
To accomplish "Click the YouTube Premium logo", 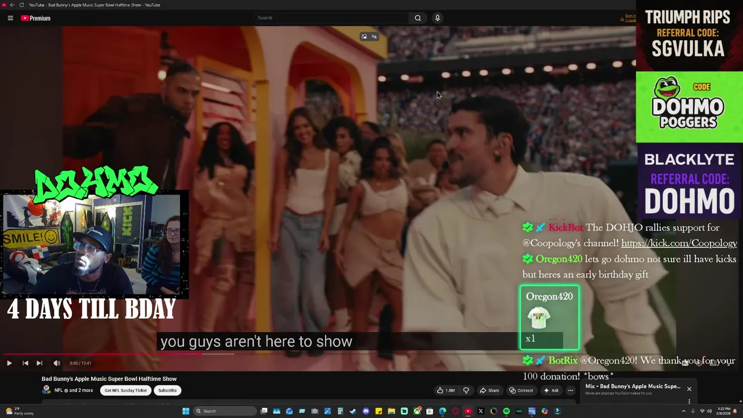I will point(36,18).
